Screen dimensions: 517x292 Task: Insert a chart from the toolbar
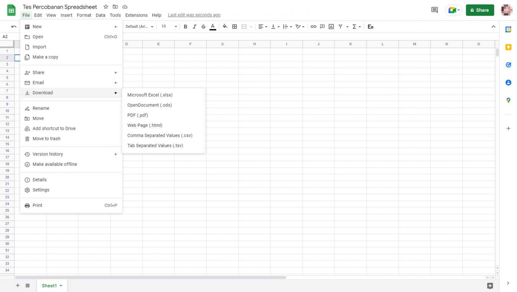tap(331, 26)
